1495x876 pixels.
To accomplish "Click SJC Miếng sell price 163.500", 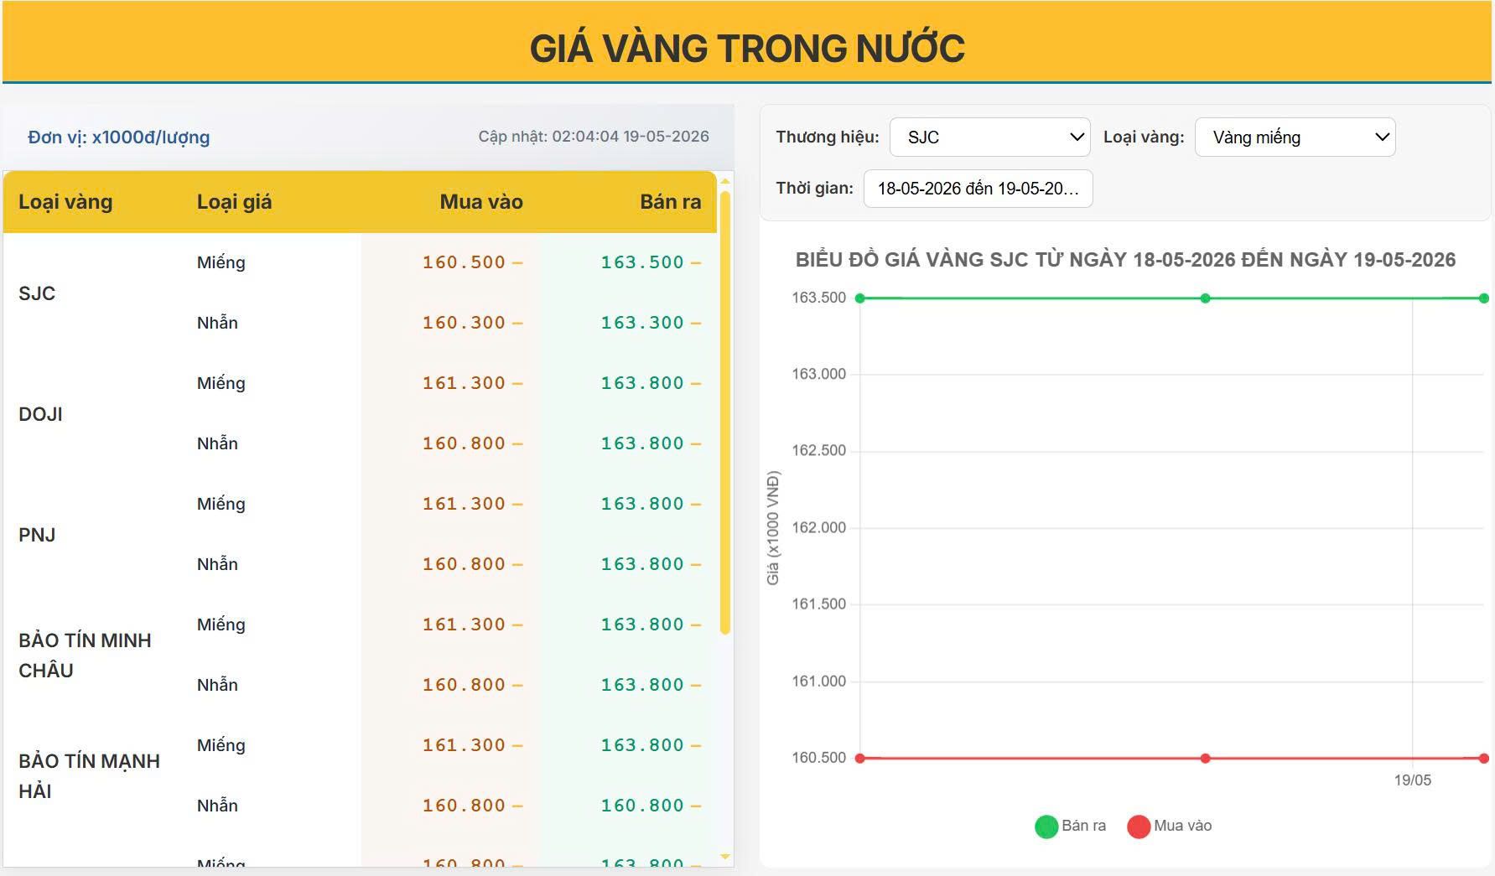I will 642,262.
